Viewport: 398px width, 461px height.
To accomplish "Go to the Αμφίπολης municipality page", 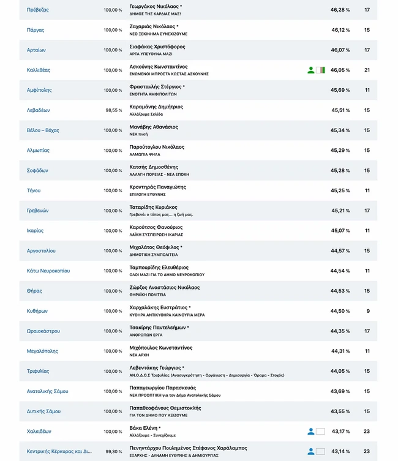I will pos(39,90).
